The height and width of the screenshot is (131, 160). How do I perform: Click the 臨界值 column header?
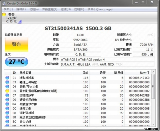[x=116, y=73]
